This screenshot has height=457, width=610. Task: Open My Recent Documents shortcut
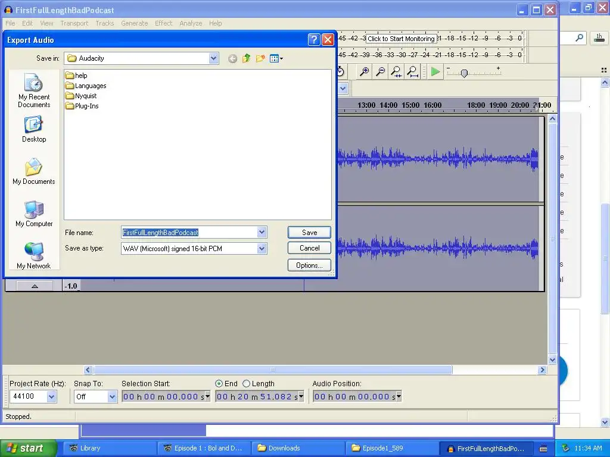point(34,90)
